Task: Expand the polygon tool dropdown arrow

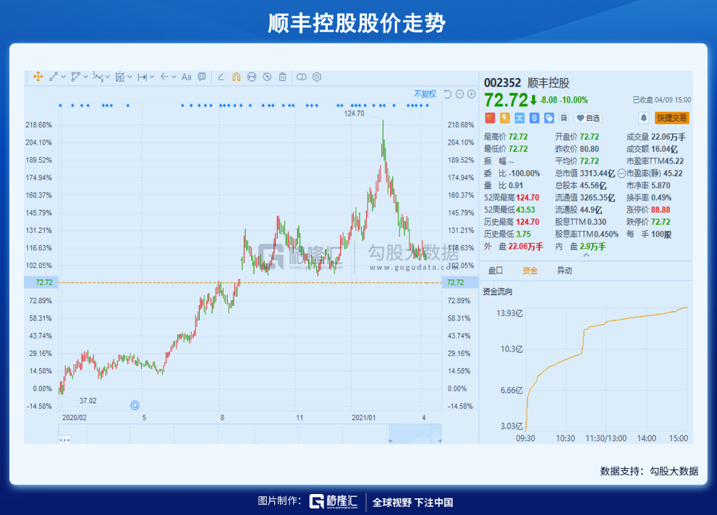Action: [x=85, y=77]
